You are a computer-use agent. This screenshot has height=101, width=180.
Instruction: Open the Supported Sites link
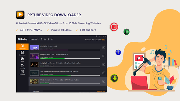(x=101, y=91)
